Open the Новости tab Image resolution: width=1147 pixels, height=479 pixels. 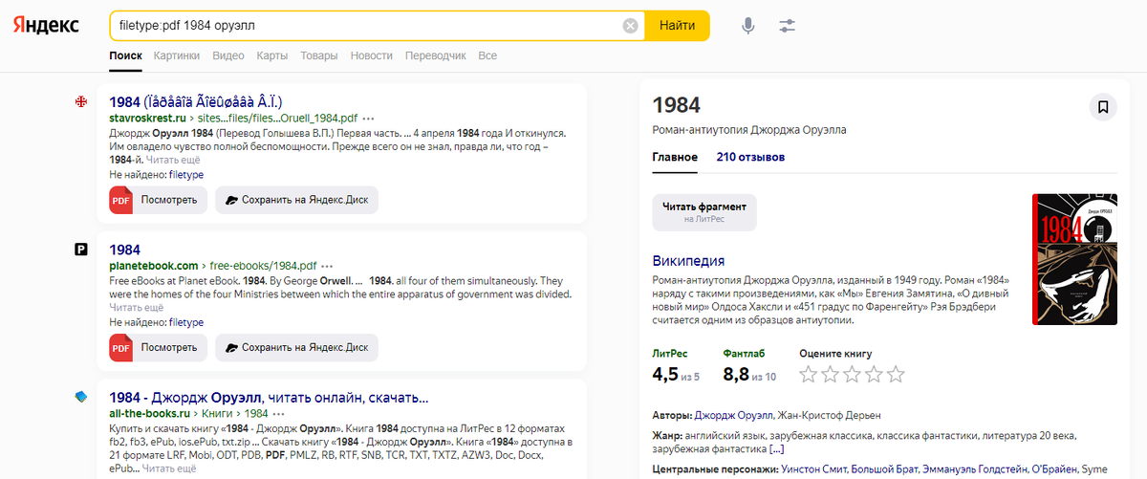[x=372, y=56]
